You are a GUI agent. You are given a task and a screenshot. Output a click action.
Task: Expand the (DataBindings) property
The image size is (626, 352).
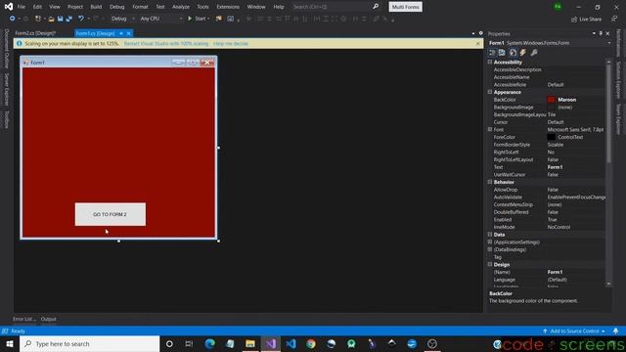click(x=490, y=249)
